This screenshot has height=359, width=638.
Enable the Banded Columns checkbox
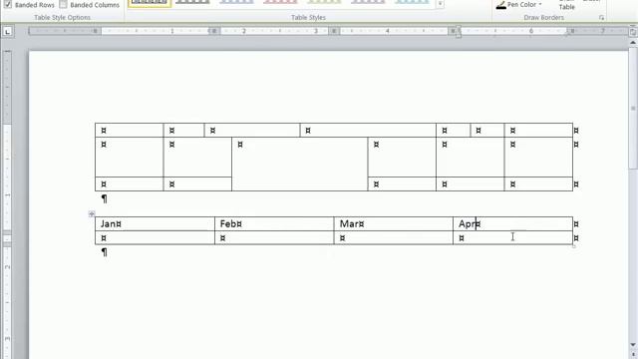[63, 4]
